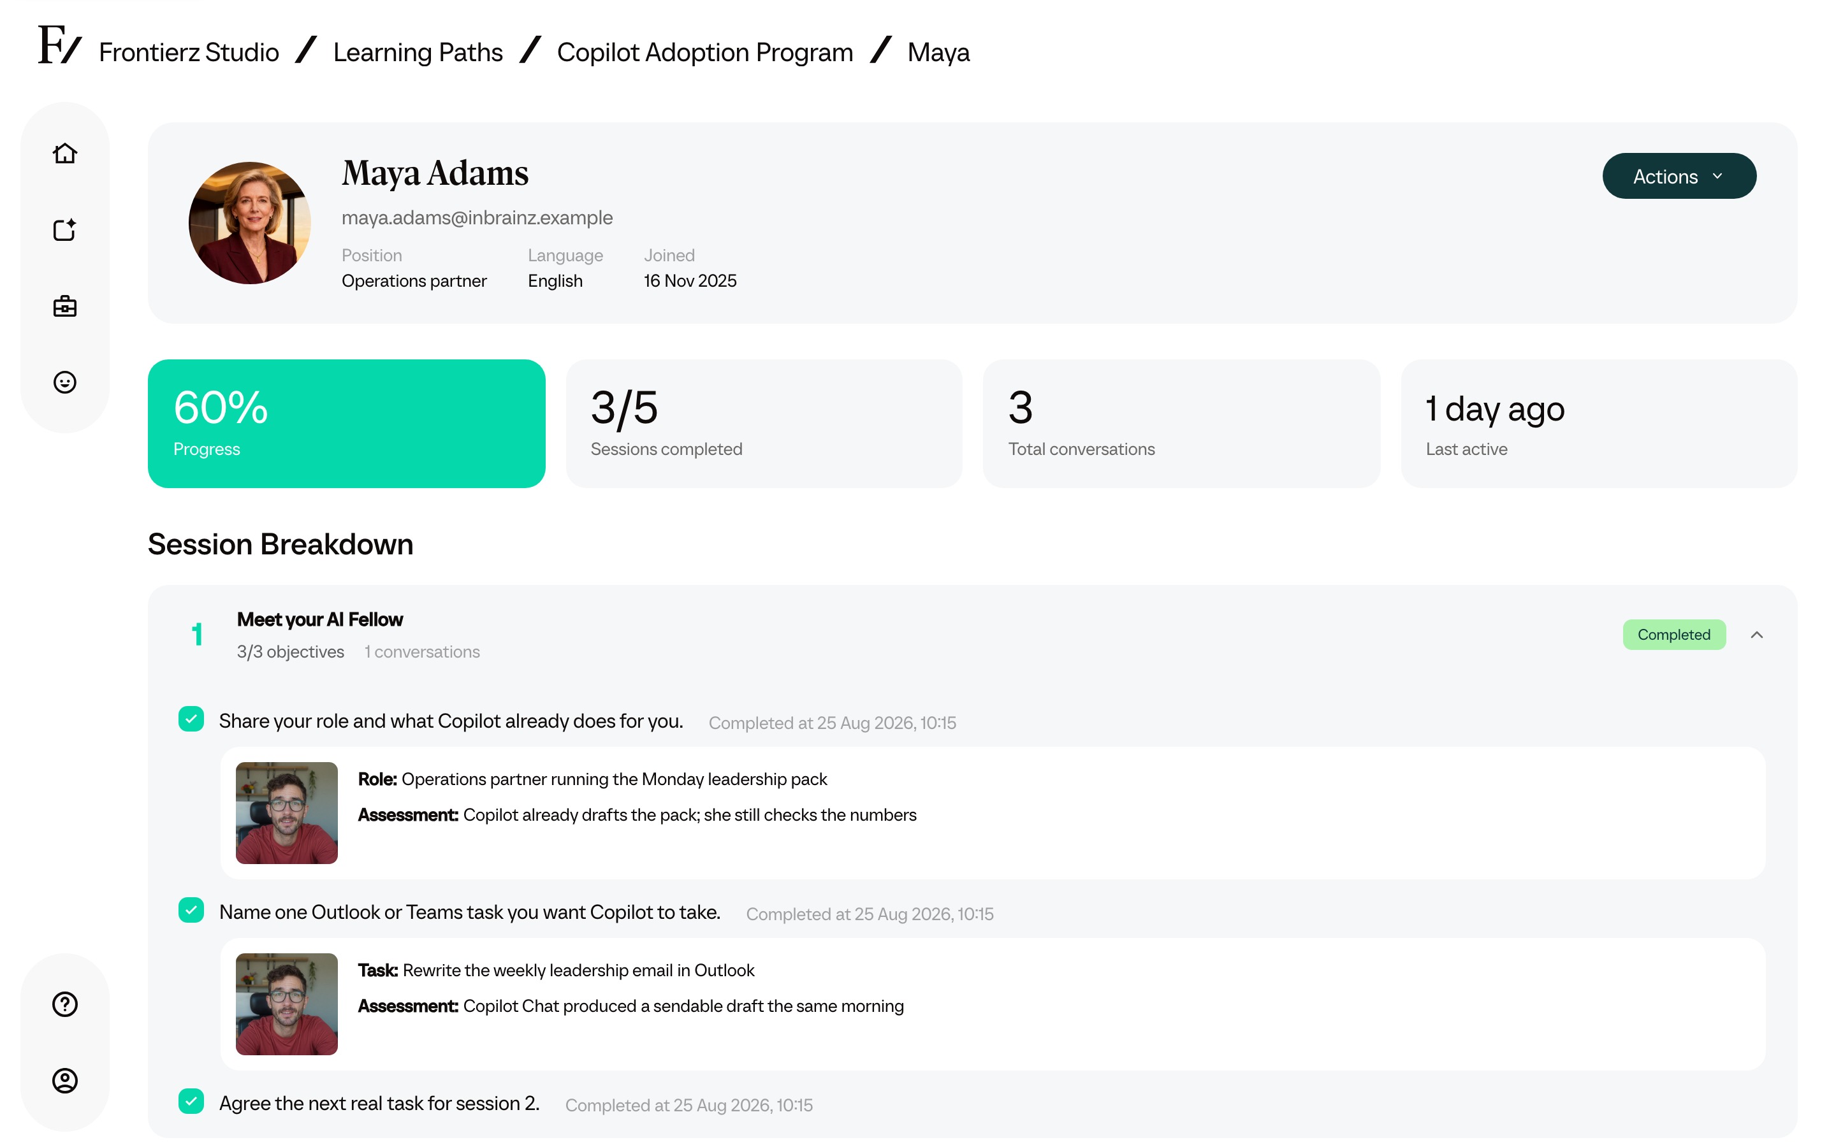
Task: Click Agree the next real task text
Action: pyautogui.click(x=379, y=1103)
